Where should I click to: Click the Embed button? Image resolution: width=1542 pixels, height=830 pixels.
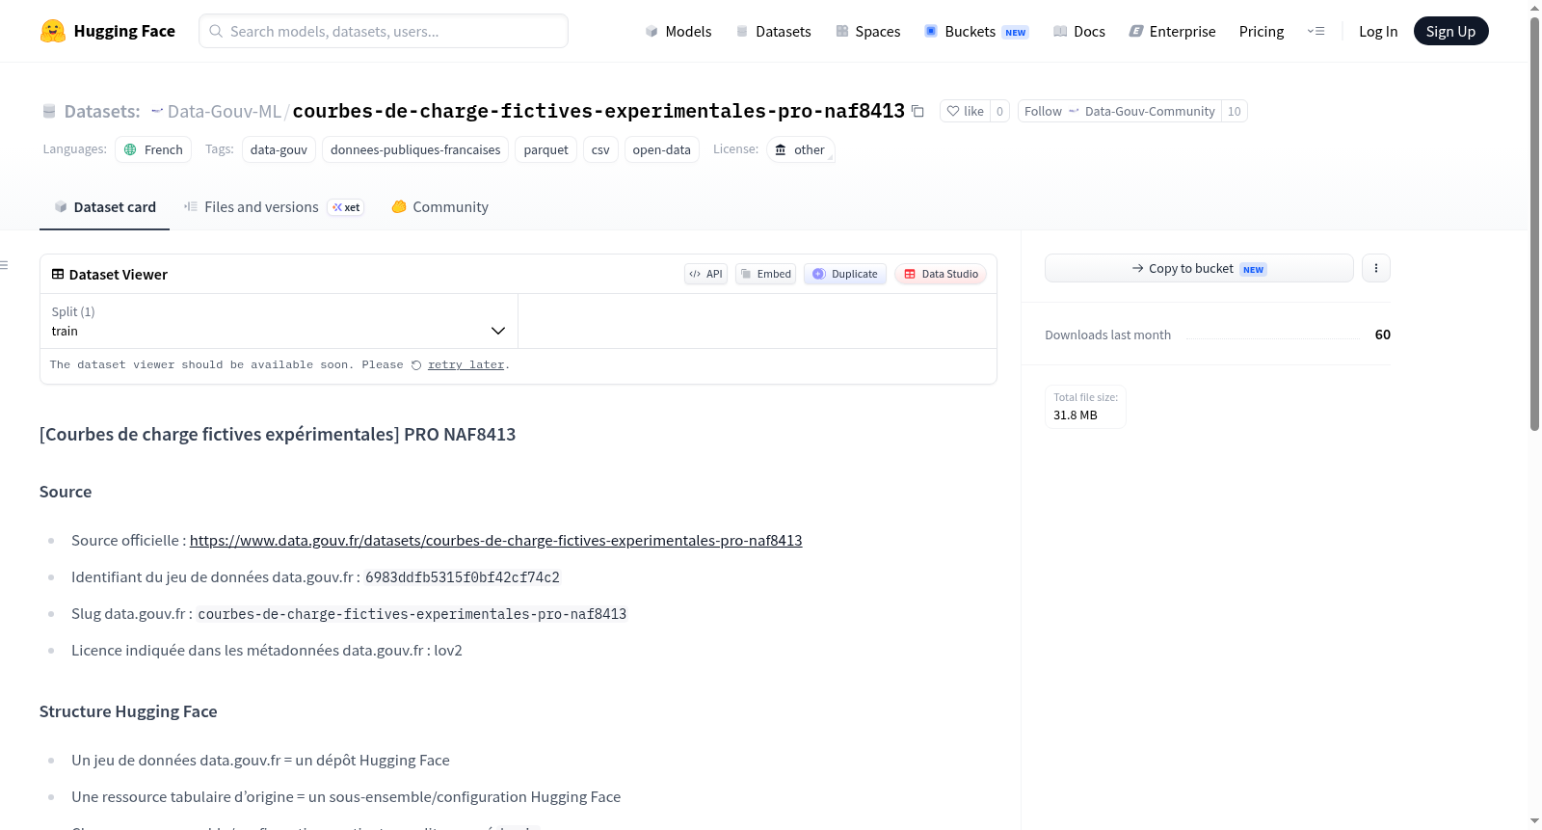(766, 274)
